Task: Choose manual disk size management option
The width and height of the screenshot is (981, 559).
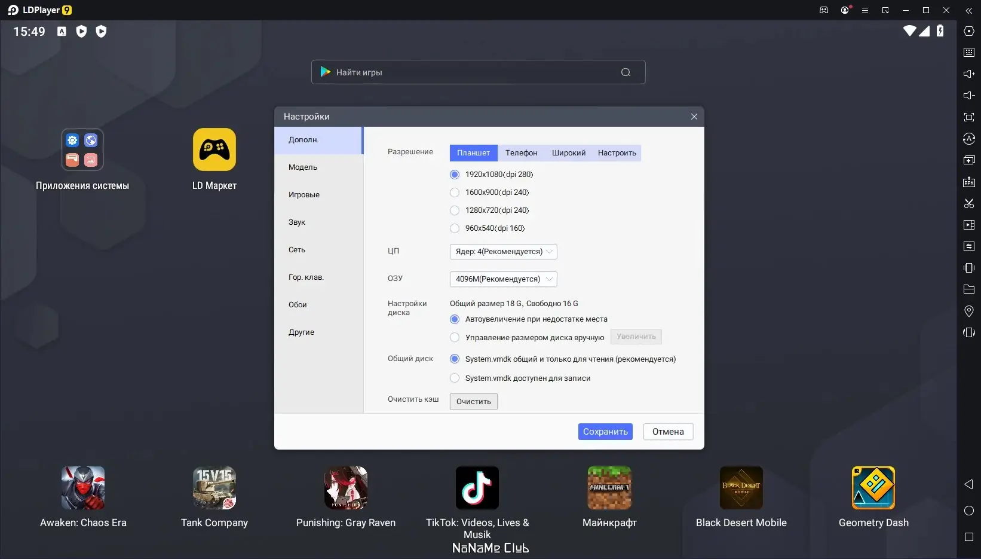Action: pyautogui.click(x=527, y=338)
